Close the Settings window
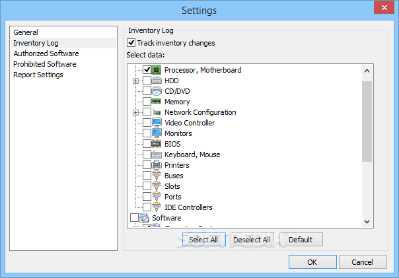 point(384,7)
